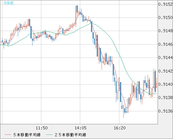Select the 0.9146 price axis label
This screenshot has height=139, width=173.
(x=165, y=44)
